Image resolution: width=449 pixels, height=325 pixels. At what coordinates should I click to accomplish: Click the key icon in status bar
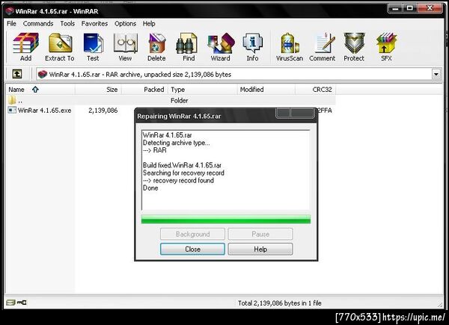click(x=22, y=303)
